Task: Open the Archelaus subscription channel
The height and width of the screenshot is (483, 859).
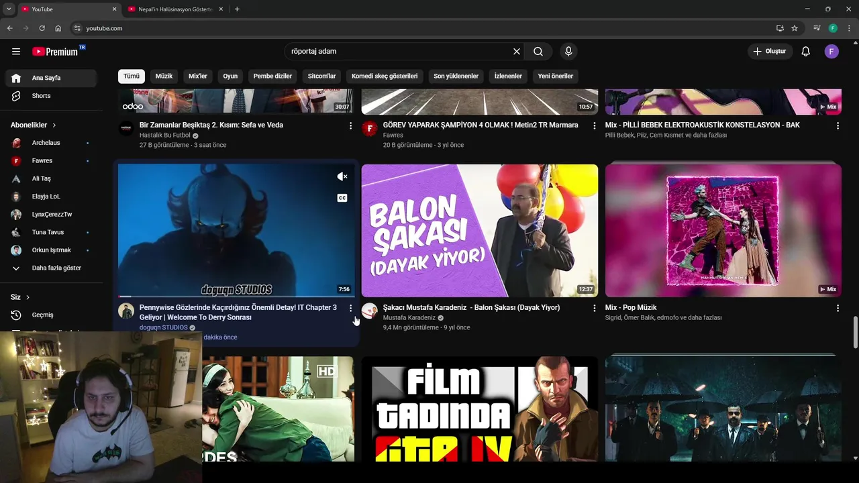Action: point(51,143)
